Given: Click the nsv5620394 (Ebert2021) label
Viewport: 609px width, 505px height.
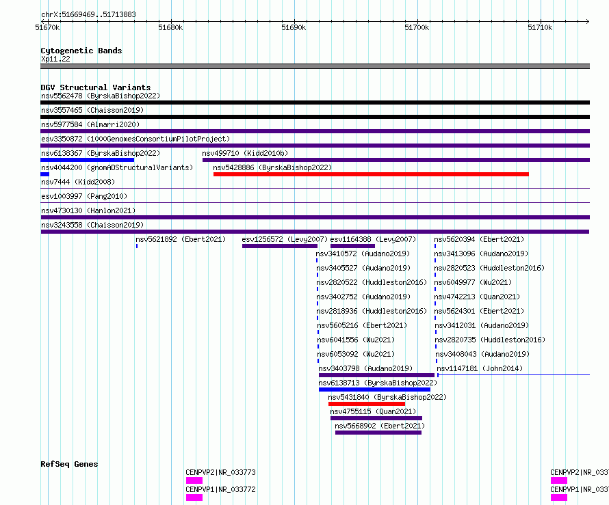Looking at the screenshot, I should click(x=479, y=239).
